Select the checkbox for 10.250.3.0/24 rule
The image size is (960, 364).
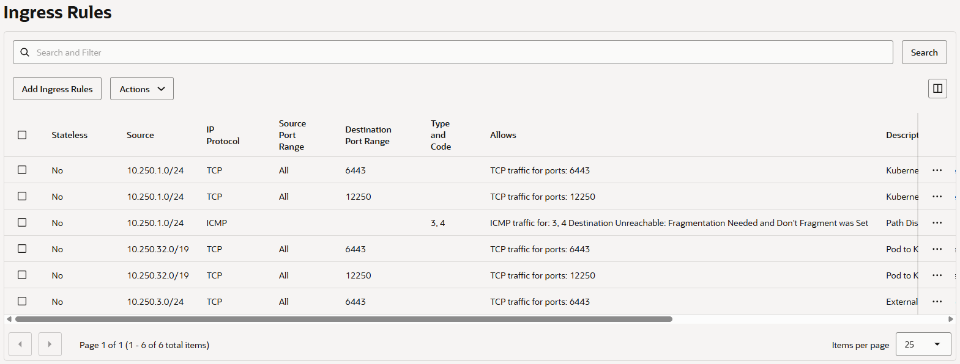(22, 301)
